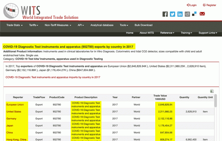The height and width of the screenshot is (141, 222).
Task: Share page on Reddit icon
Action: pyautogui.click(x=187, y=14)
